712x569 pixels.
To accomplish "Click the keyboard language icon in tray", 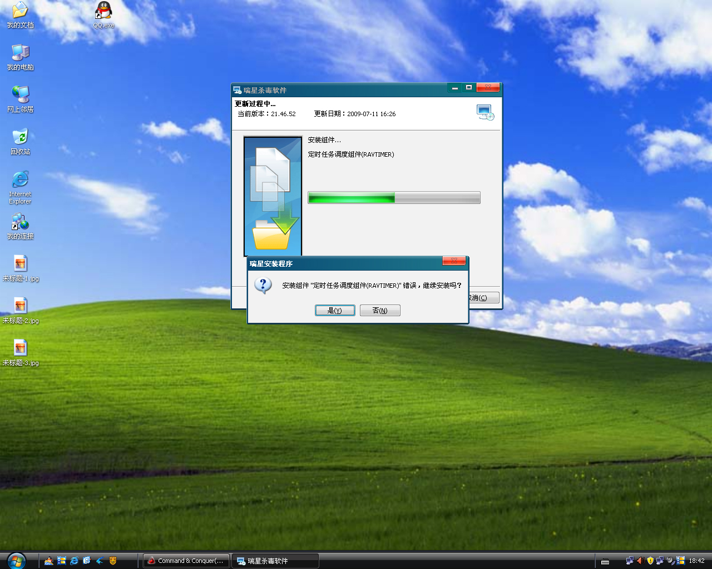I will pyautogui.click(x=605, y=561).
